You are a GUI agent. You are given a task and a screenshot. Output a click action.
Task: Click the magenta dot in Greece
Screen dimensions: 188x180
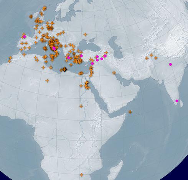[69, 58]
